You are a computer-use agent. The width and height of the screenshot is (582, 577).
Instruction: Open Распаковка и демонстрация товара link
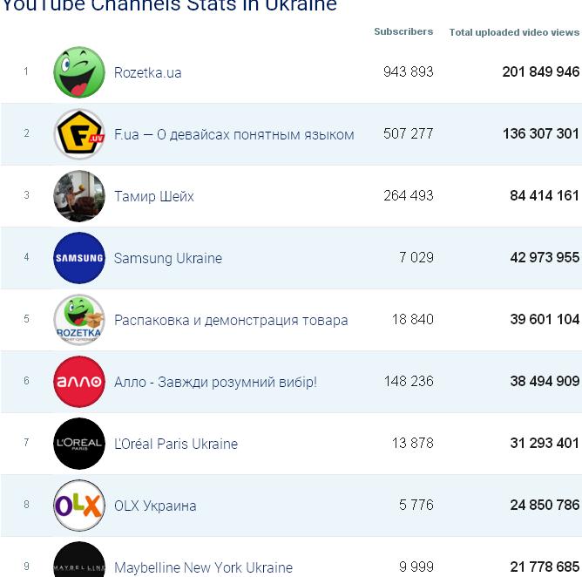tap(231, 320)
